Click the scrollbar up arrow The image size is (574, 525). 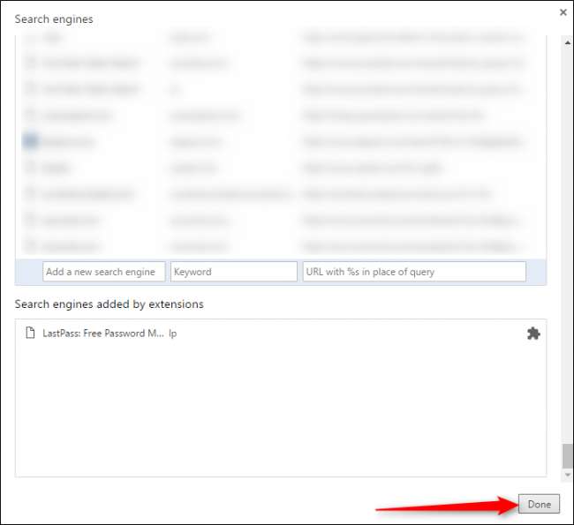click(568, 43)
